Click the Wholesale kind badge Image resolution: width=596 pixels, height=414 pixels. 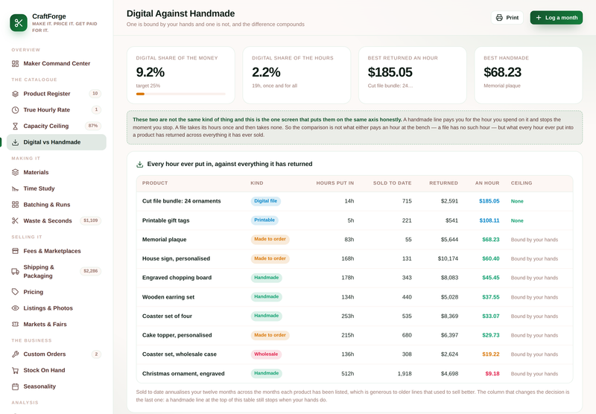coord(266,354)
